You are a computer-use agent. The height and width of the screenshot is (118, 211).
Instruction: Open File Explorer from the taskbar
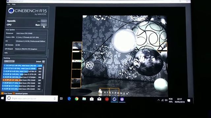[x=84, y=99]
